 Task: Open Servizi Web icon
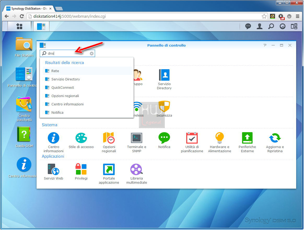54,172
